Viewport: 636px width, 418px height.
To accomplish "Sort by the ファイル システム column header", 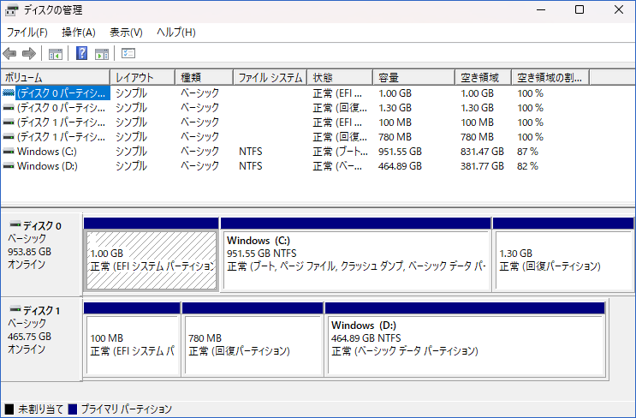I will tap(270, 77).
